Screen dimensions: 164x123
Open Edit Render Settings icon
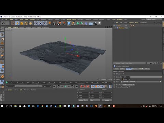(63, 23)
